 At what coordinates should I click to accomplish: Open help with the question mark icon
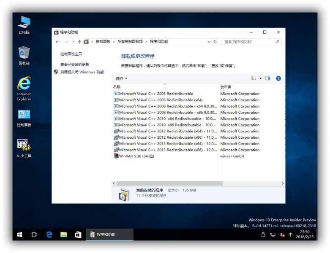(278, 78)
